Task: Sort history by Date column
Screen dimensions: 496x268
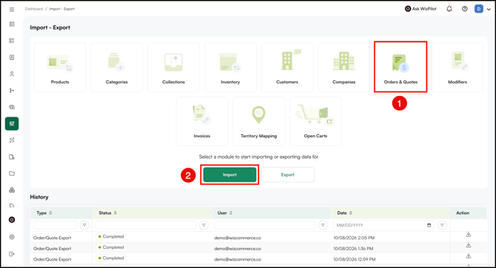Action: pos(351,213)
